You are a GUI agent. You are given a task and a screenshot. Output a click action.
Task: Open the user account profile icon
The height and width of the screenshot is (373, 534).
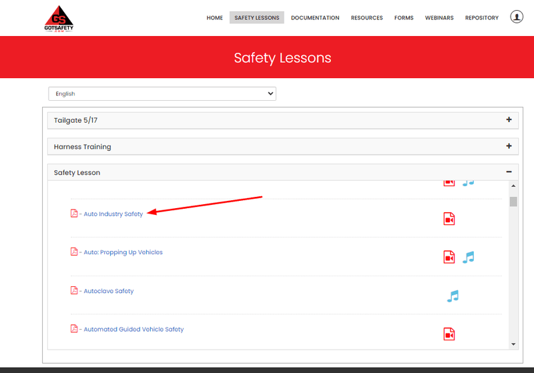click(x=517, y=17)
